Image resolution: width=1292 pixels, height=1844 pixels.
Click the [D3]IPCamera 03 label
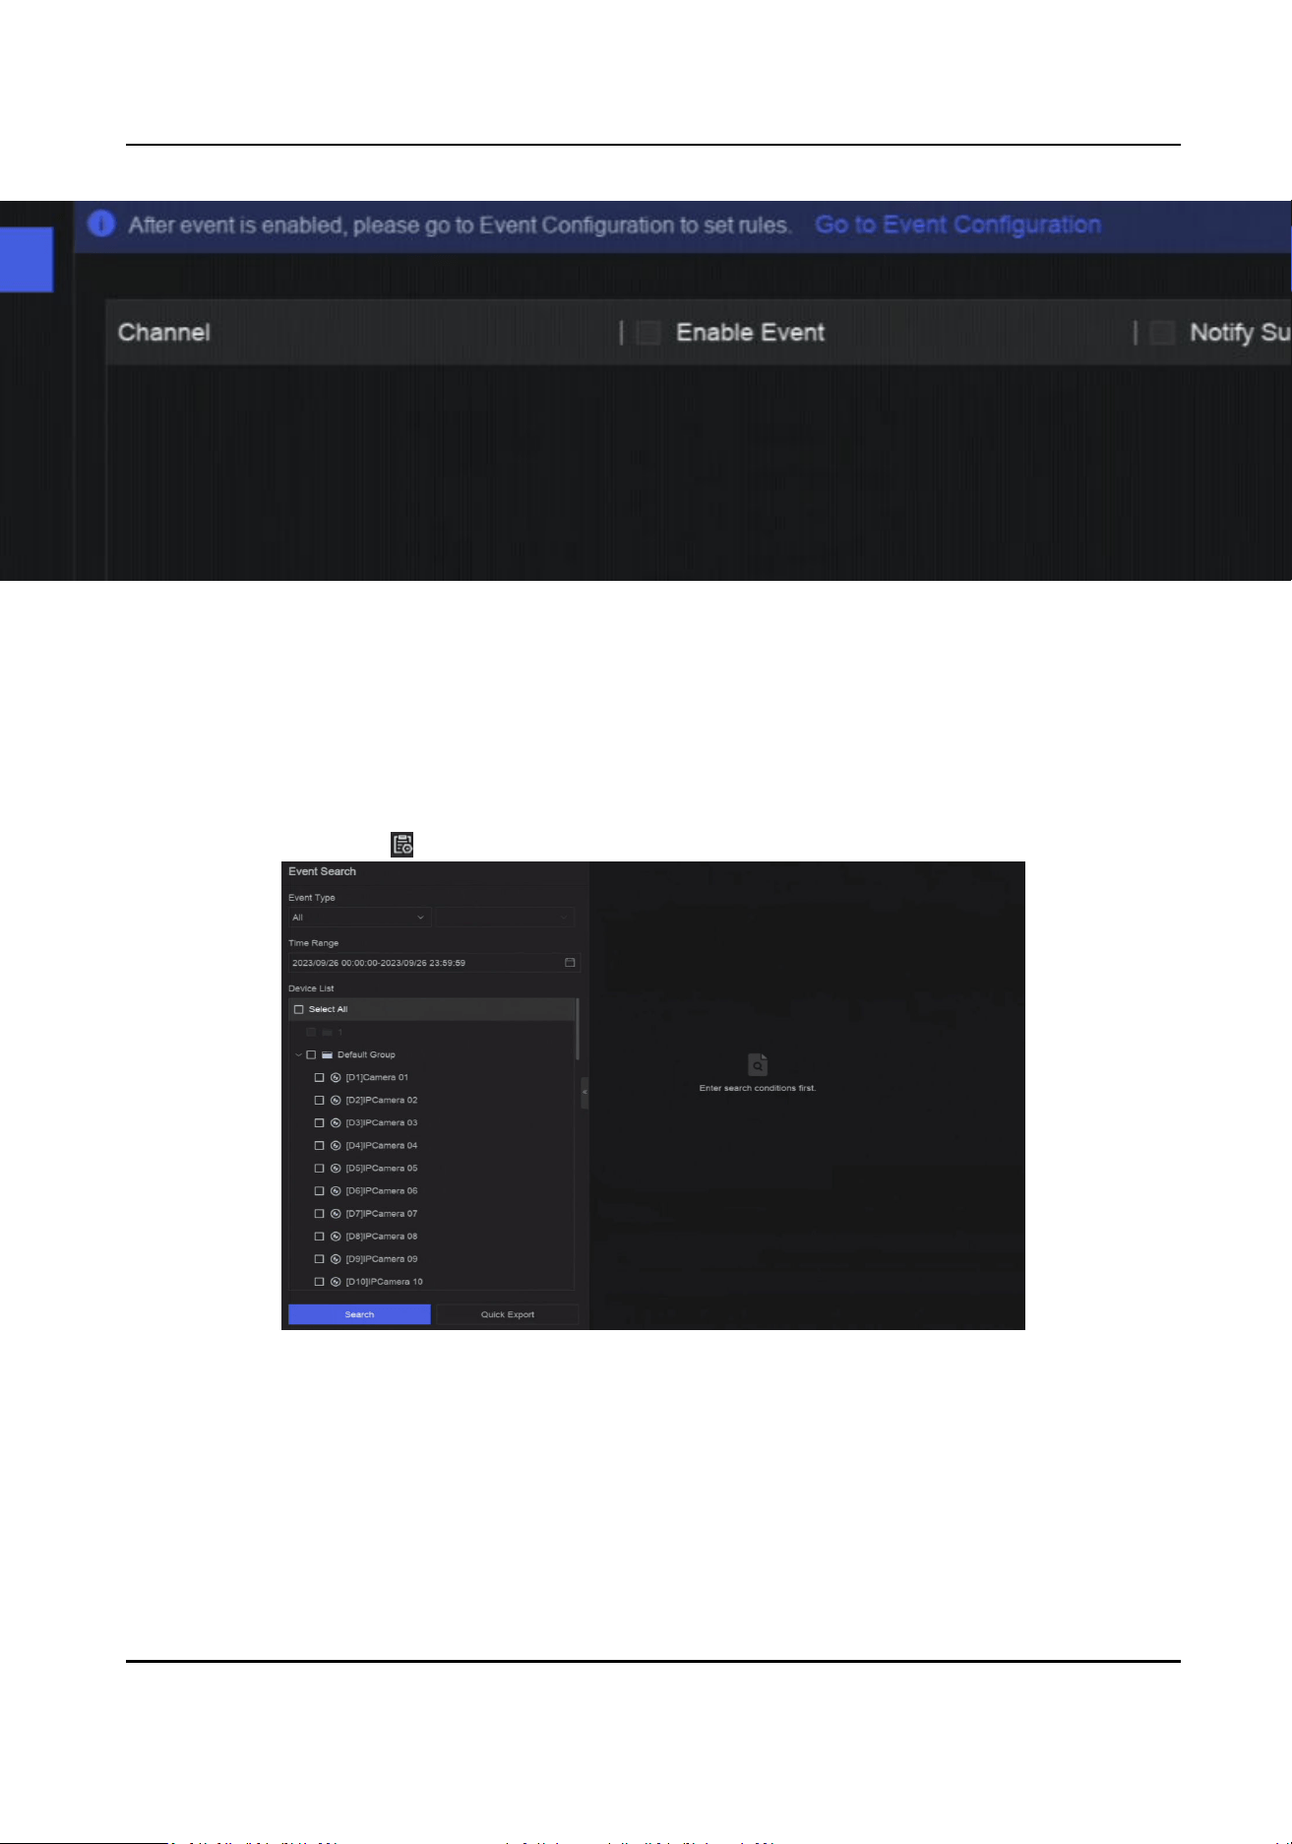[382, 1122]
